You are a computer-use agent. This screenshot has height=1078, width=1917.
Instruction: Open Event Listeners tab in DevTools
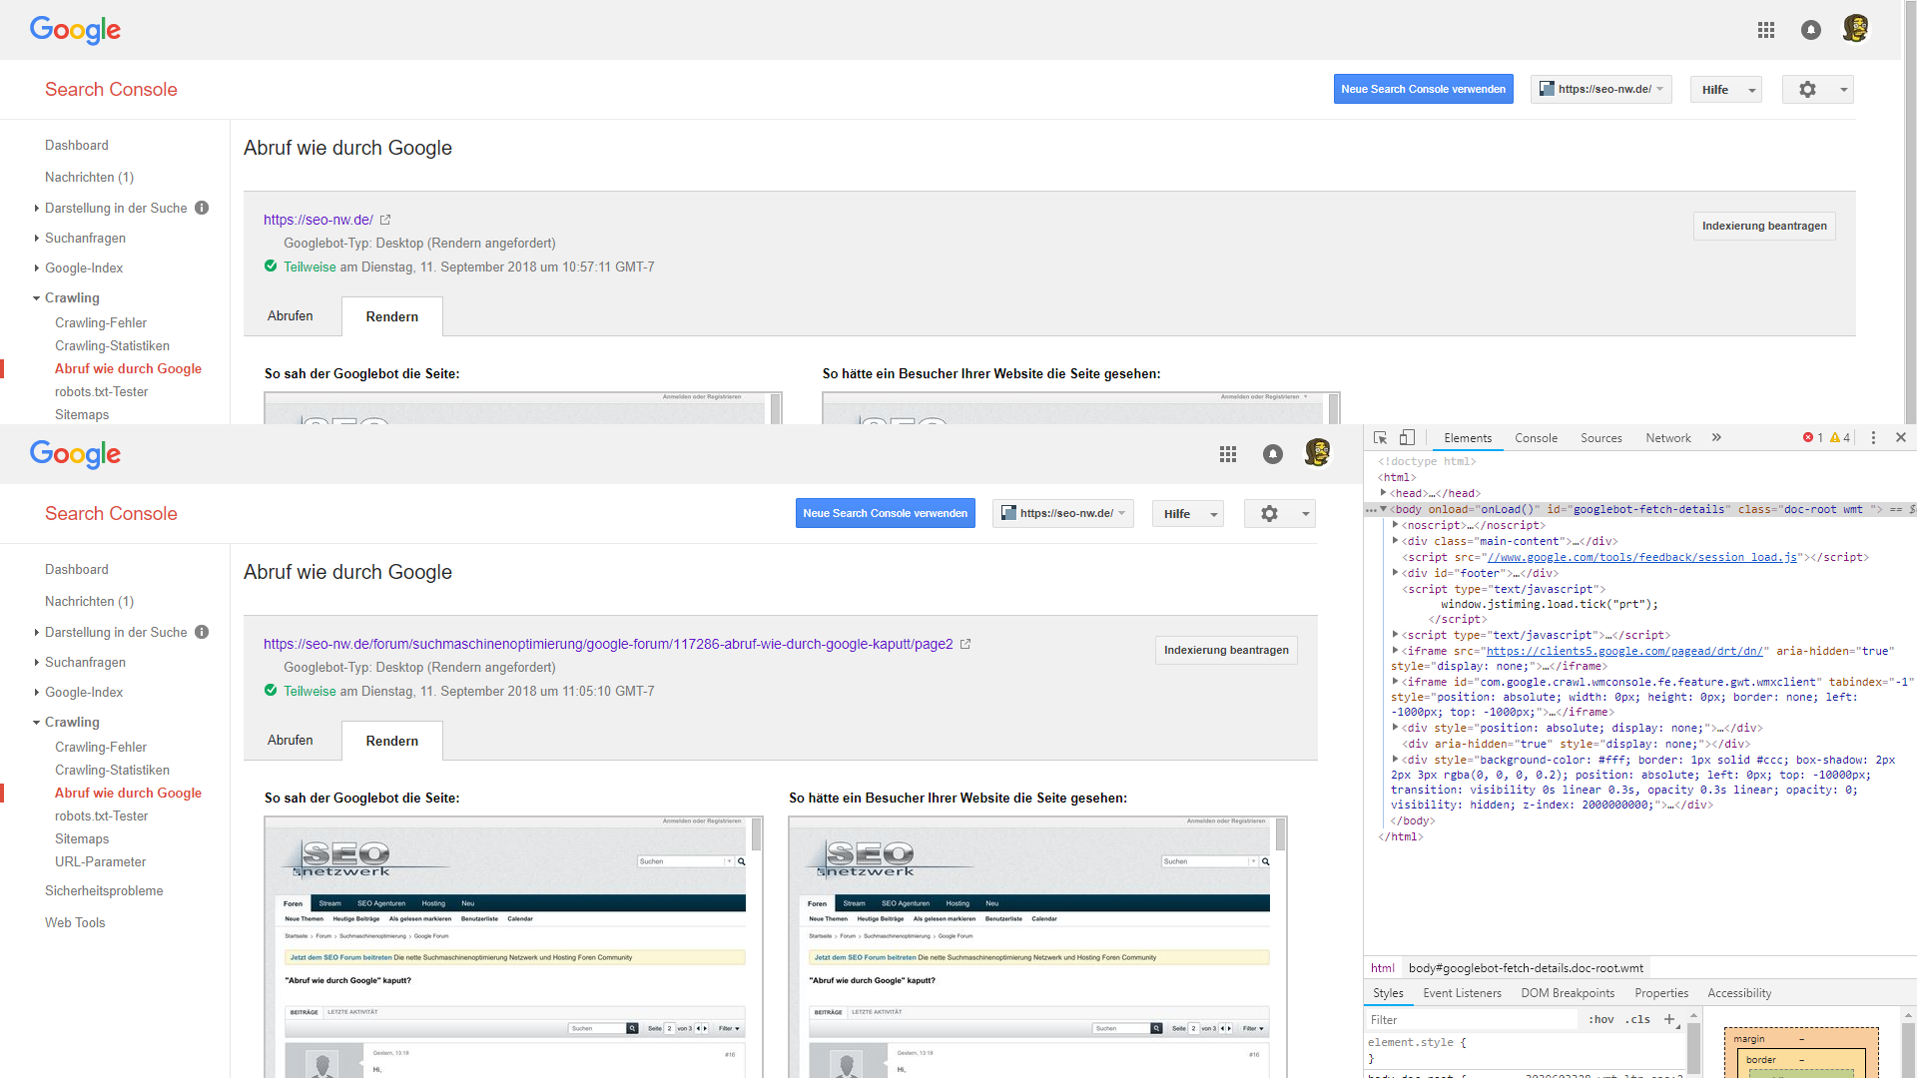1462,993
